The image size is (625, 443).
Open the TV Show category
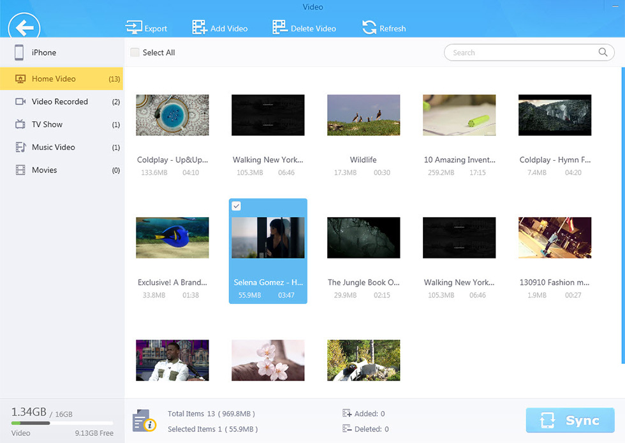[x=61, y=124]
